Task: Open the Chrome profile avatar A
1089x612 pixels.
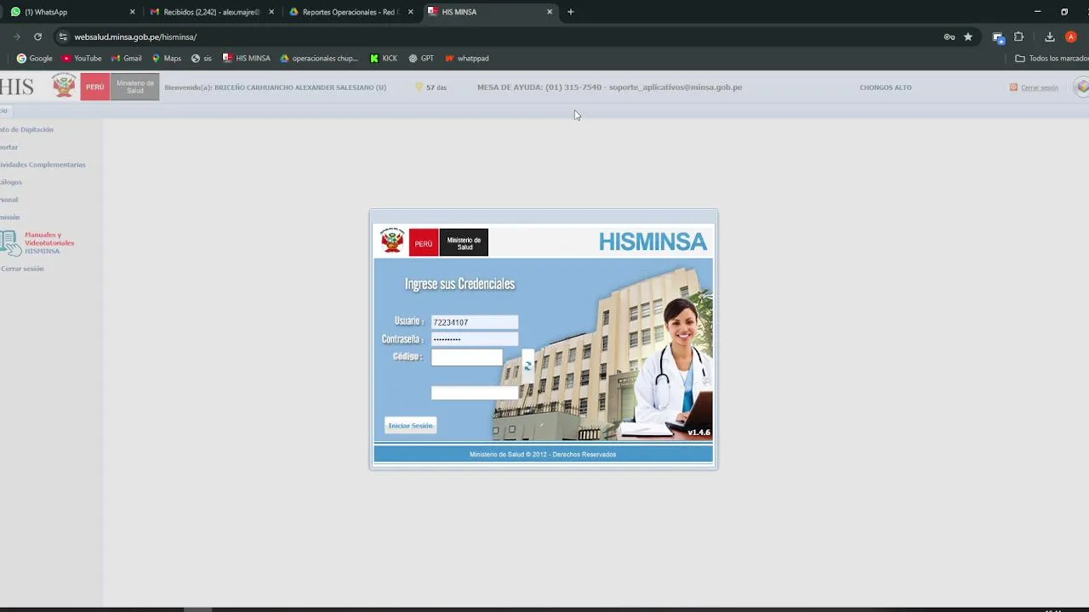Action: [x=1071, y=37]
